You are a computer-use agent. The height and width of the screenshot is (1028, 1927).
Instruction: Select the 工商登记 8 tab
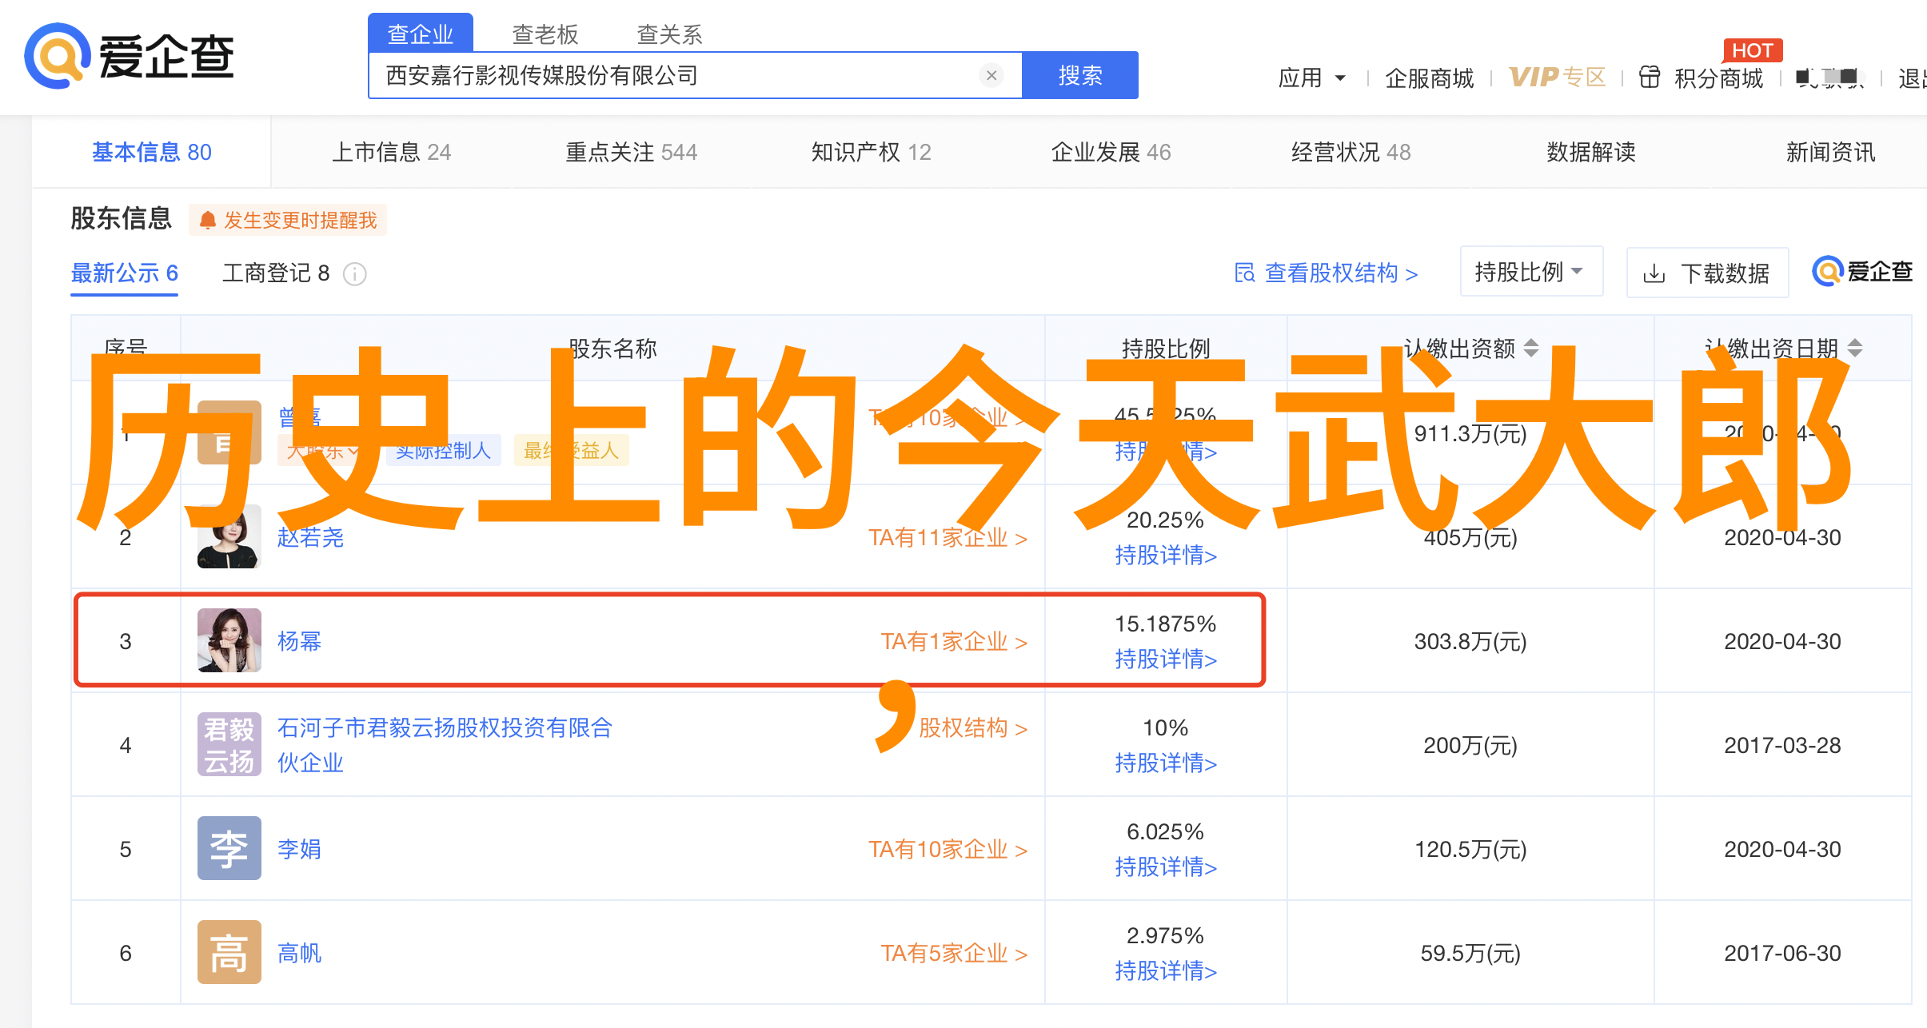[275, 273]
